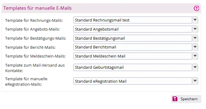Open the help question mark icon
Viewport: 206px width, 109px height.
tap(196, 8)
